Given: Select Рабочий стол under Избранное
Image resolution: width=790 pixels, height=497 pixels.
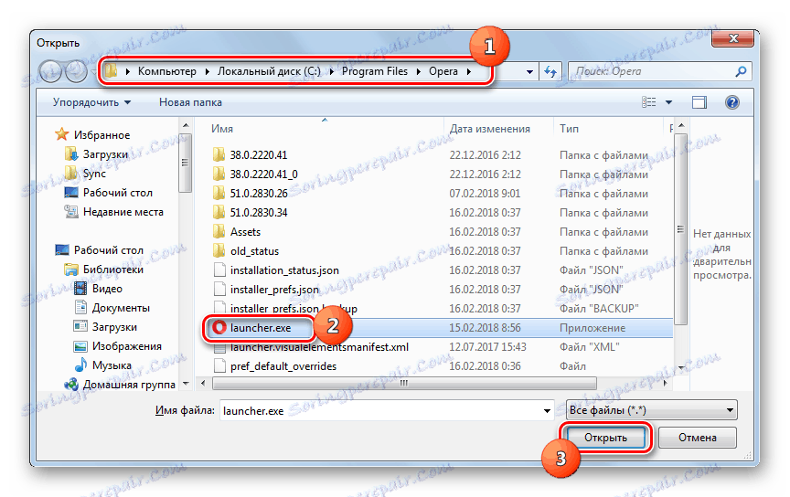Looking at the screenshot, I should click(117, 193).
